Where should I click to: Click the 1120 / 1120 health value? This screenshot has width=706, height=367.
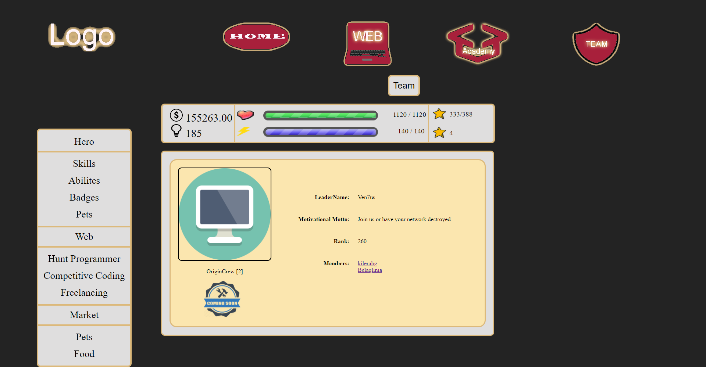pos(409,115)
